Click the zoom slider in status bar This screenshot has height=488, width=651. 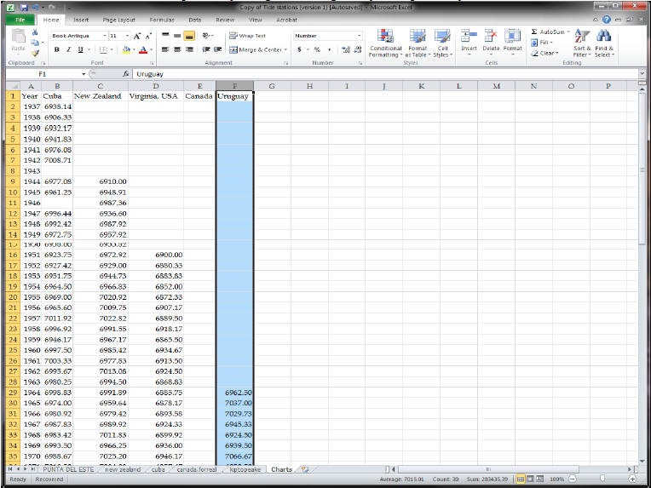tap(602, 479)
